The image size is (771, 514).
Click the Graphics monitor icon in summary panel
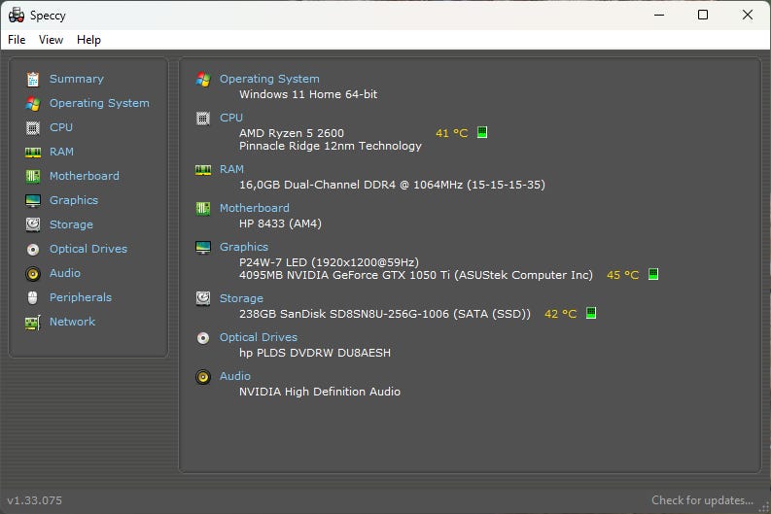(203, 247)
